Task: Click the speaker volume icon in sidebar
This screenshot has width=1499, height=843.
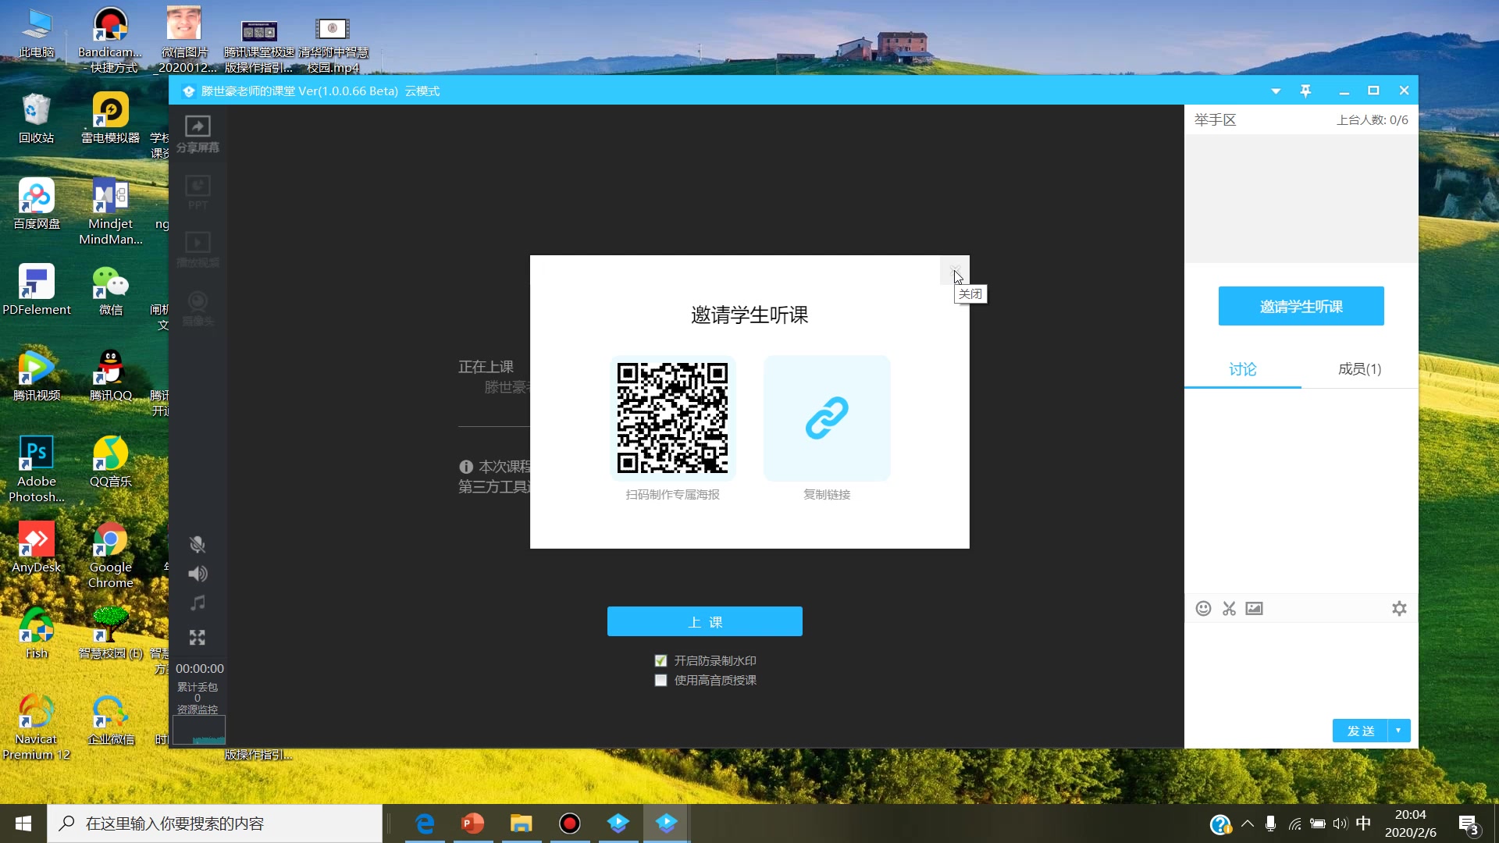Action: (198, 574)
